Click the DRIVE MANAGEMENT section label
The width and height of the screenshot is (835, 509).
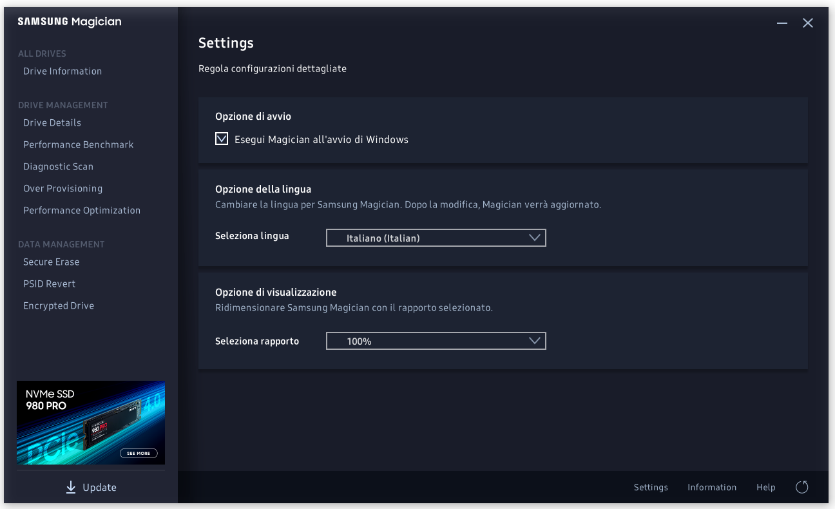pos(63,105)
